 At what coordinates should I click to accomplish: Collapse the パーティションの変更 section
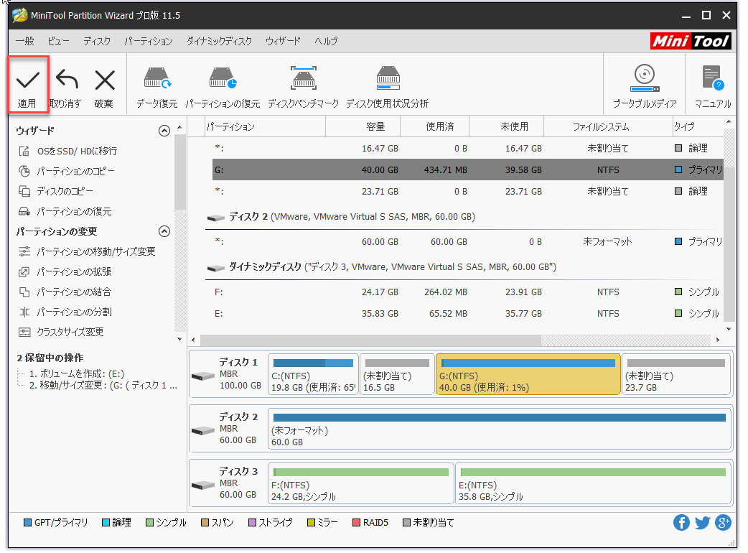[x=164, y=231]
